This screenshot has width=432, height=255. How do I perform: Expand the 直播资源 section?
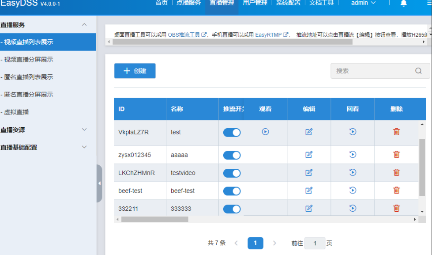pyautogui.click(x=84, y=129)
